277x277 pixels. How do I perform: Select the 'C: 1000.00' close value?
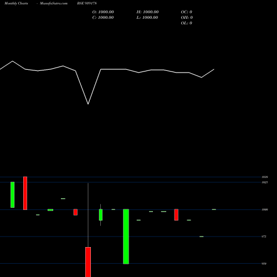103,18
